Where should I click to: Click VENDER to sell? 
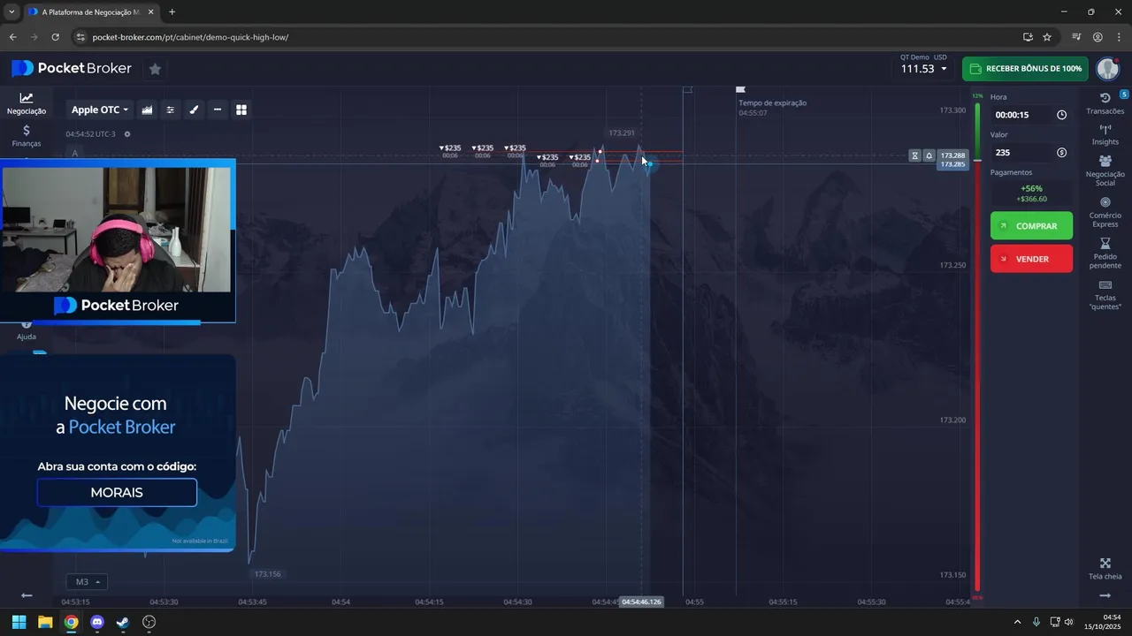(x=1031, y=259)
